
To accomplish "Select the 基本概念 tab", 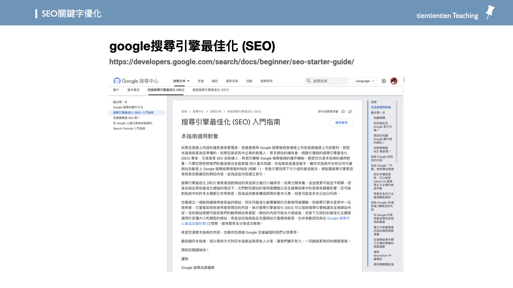I will point(133,90).
